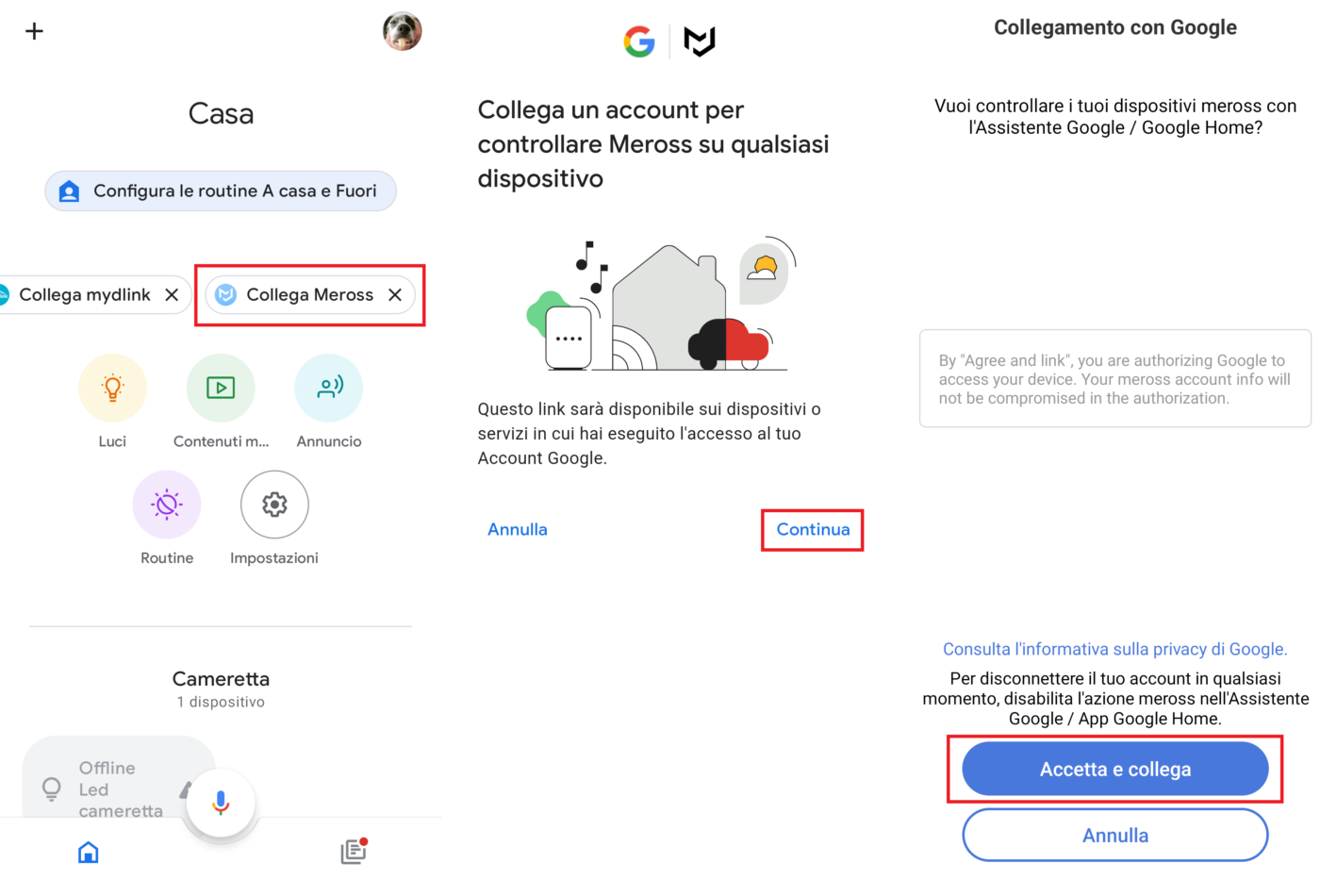Tap the plus add icon
Image resolution: width=1320 pixels, height=879 pixels.
[35, 31]
